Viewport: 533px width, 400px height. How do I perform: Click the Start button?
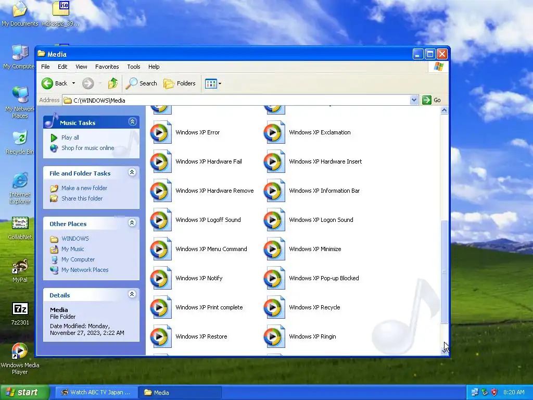(25, 392)
